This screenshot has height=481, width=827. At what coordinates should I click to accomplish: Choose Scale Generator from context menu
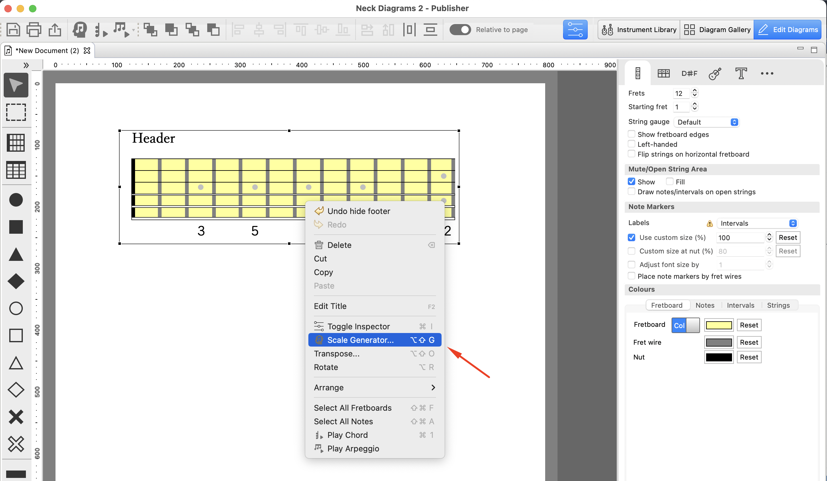pos(375,340)
